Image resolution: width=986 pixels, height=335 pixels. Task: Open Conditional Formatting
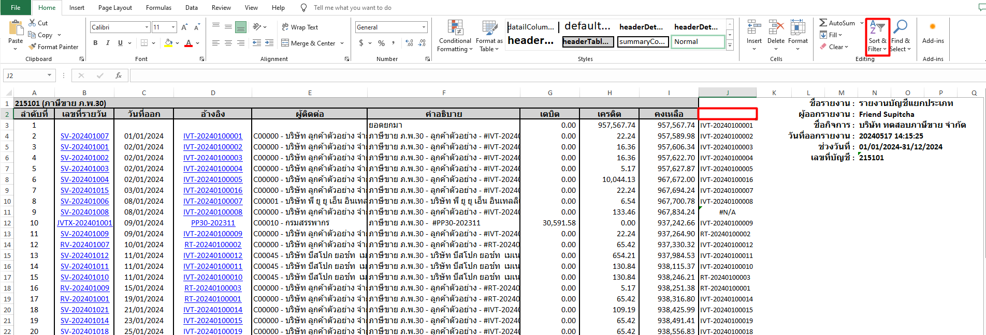[x=455, y=36]
